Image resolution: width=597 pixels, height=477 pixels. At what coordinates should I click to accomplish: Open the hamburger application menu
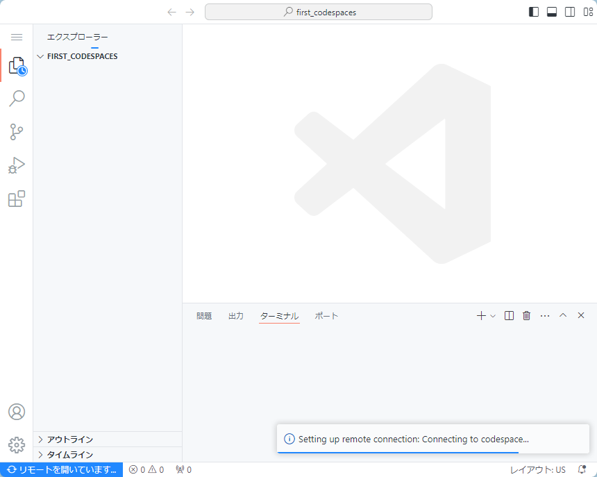[17, 37]
